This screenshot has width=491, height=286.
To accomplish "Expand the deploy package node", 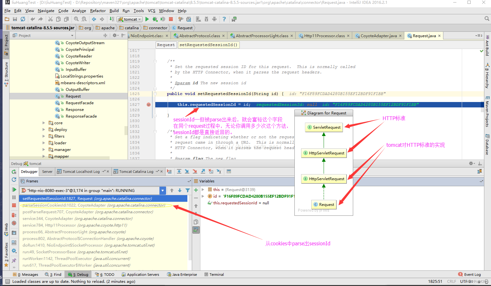I will coord(44,129).
